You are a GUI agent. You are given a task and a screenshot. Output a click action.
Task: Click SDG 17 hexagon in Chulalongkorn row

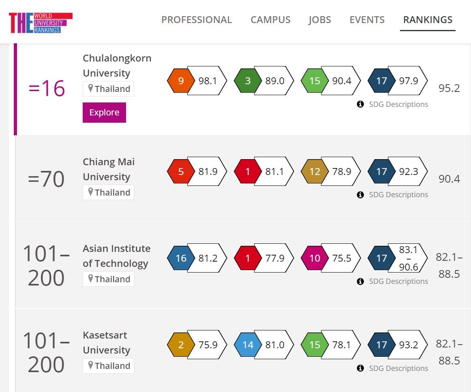(x=381, y=81)
